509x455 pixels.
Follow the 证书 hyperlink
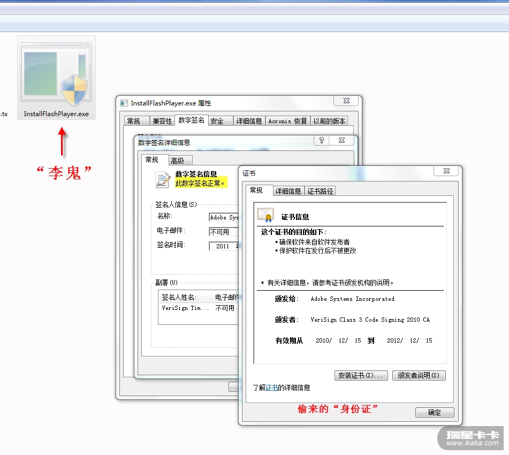click(x=272, y=388)
